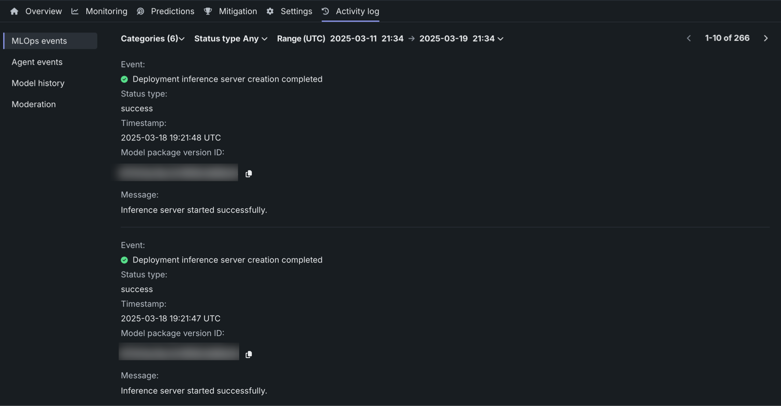Screen dimensions: 781x406
Task: Open the Predictions tab
Action: pyautogui.click(x=172, y=11)
